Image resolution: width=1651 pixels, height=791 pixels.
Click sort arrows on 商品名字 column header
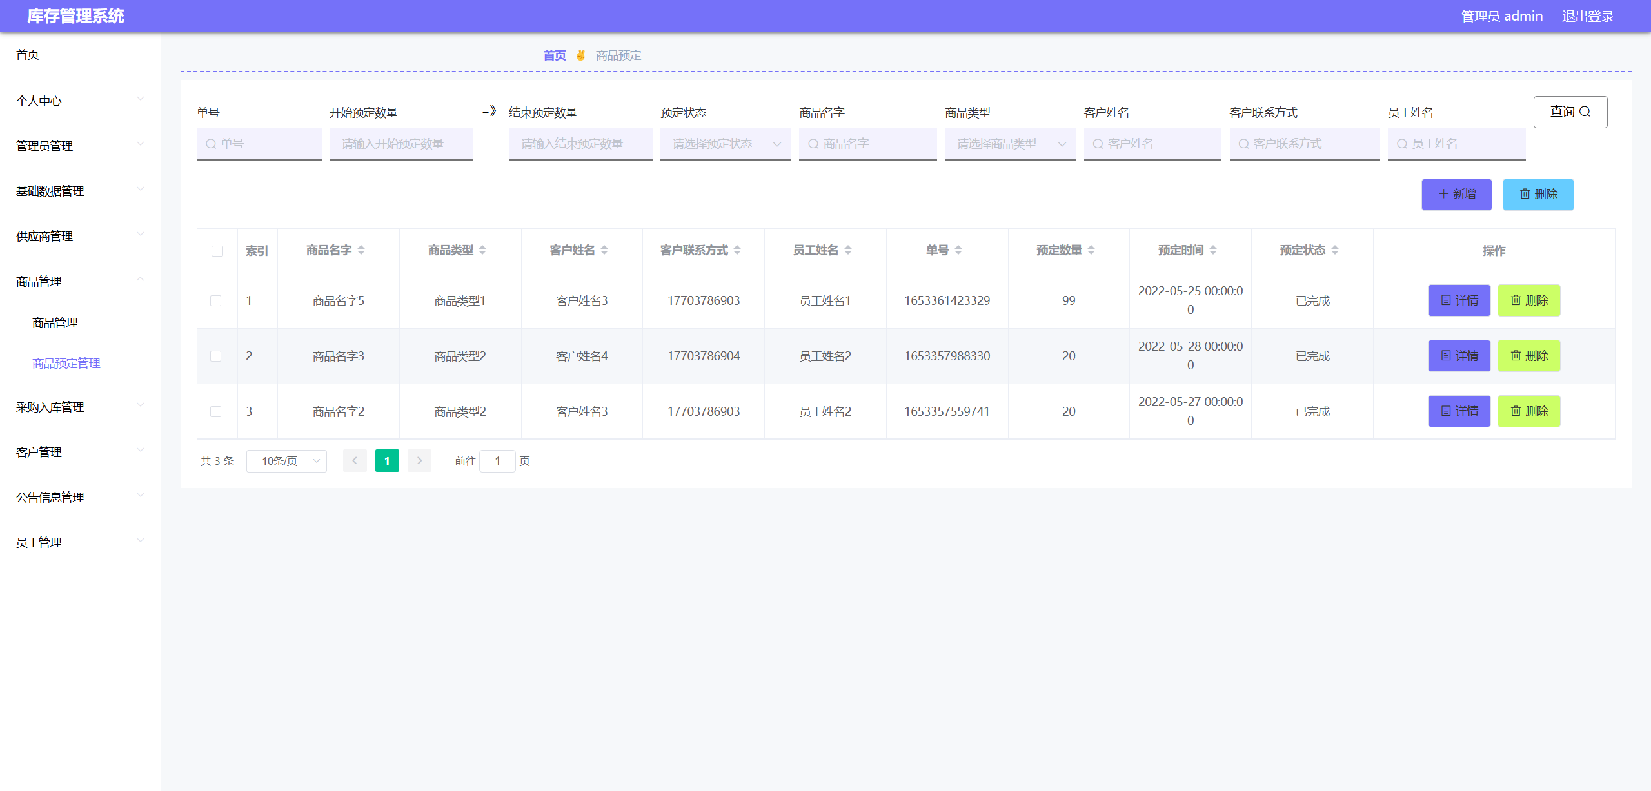[x=361, y=250]
